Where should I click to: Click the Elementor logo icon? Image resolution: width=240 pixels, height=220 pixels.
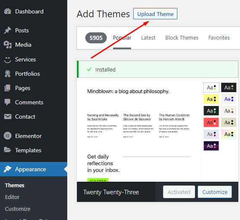(8, 136)
